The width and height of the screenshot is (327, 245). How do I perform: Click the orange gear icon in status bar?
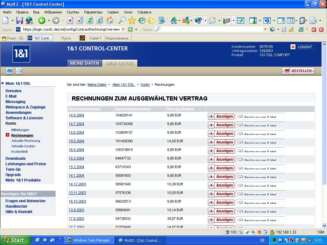click(x=259, y=232)
